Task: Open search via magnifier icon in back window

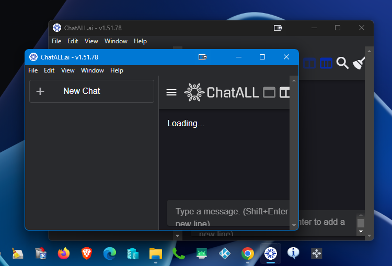Action: pyautogui.click(x=342, y=63)
